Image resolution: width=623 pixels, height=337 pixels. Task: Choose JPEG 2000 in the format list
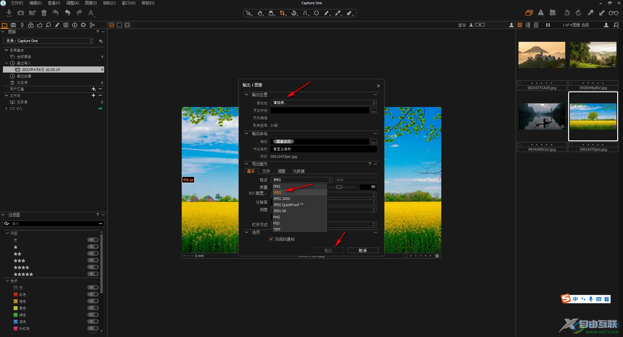299,199
